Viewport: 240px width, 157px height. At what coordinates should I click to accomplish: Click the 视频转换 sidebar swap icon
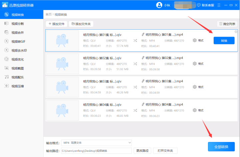pyautogui.click(x=6, y=14)
